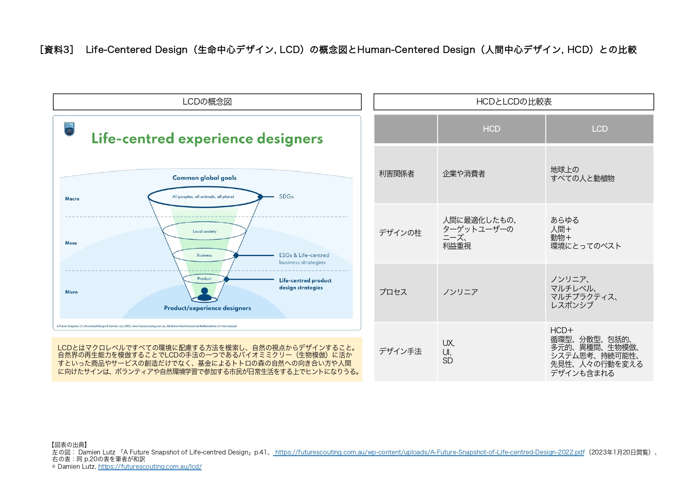Click the yellow LCD description text box
Viewport: 698px width, 493px height.
[207, 359]
